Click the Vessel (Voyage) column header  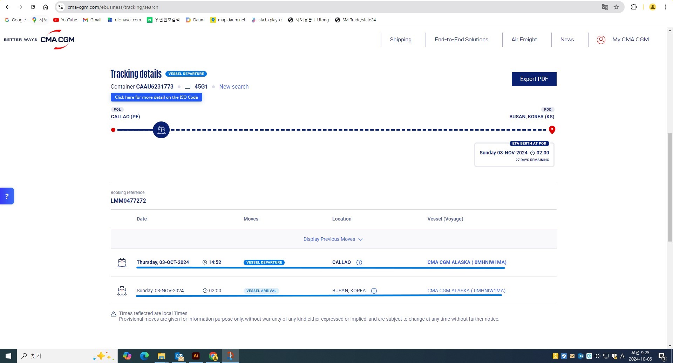pyautogui.click(x=445, y=219)
